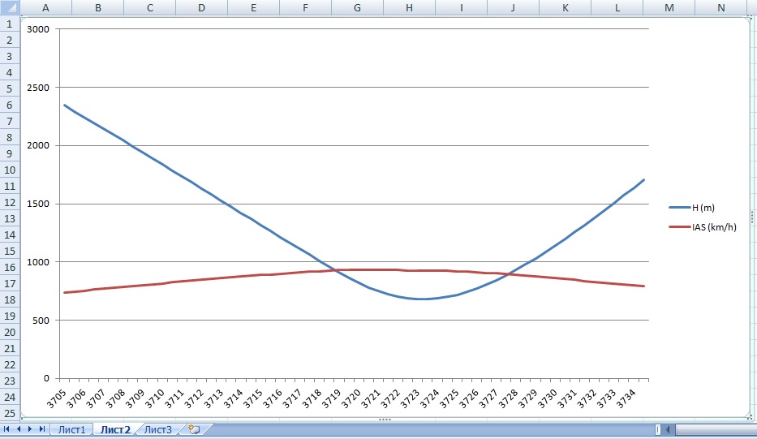Select column L header
This screenshot has height=439, width=757.
(617, 8)
